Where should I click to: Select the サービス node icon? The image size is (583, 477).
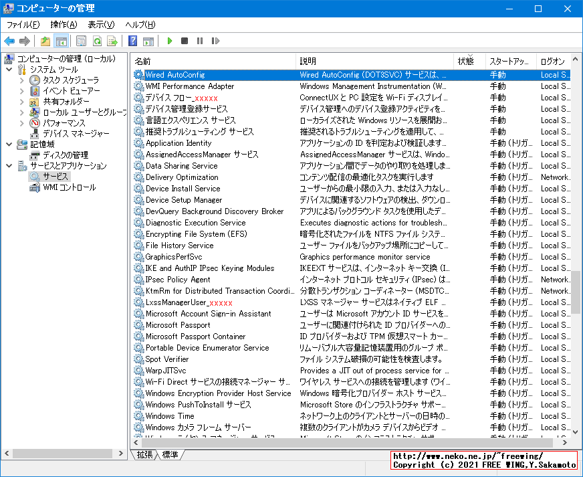[x=34, y=176]
